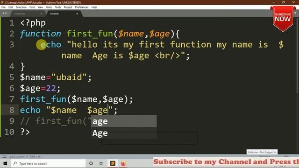This screenshot has height=168, width=299.
Task: Open Cortana circle icon on taskbar
Action: 91,163
